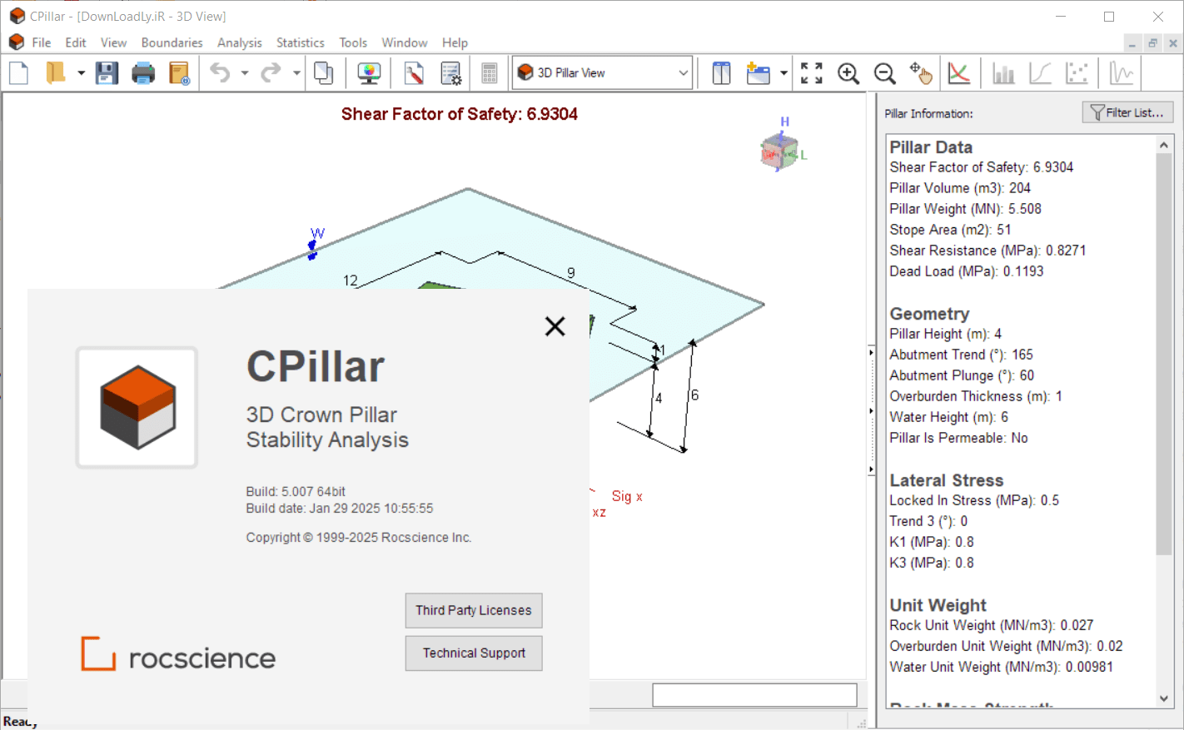Image resolution: width=1184 pixels, height=730 pixels.
Task: Click the wrench project settings icon
Action: tap(414, 73)
